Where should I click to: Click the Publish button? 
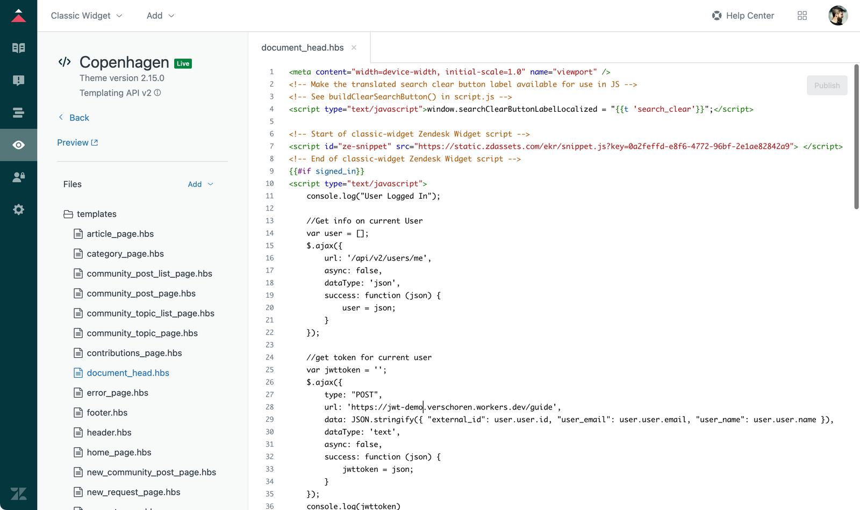coord(827,85)
